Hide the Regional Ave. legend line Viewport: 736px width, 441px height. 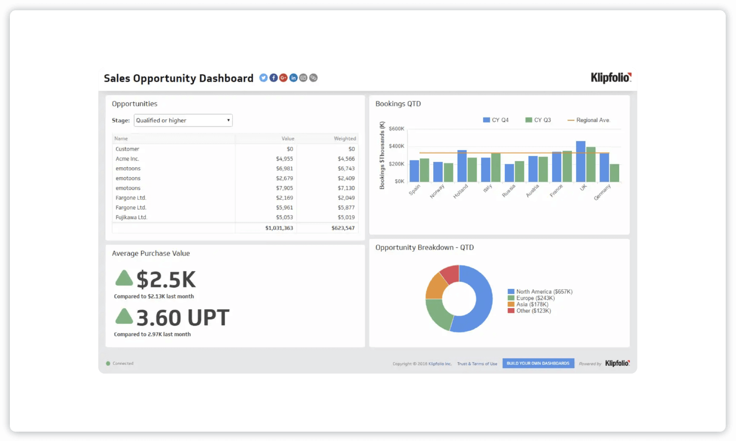(589, 120)
